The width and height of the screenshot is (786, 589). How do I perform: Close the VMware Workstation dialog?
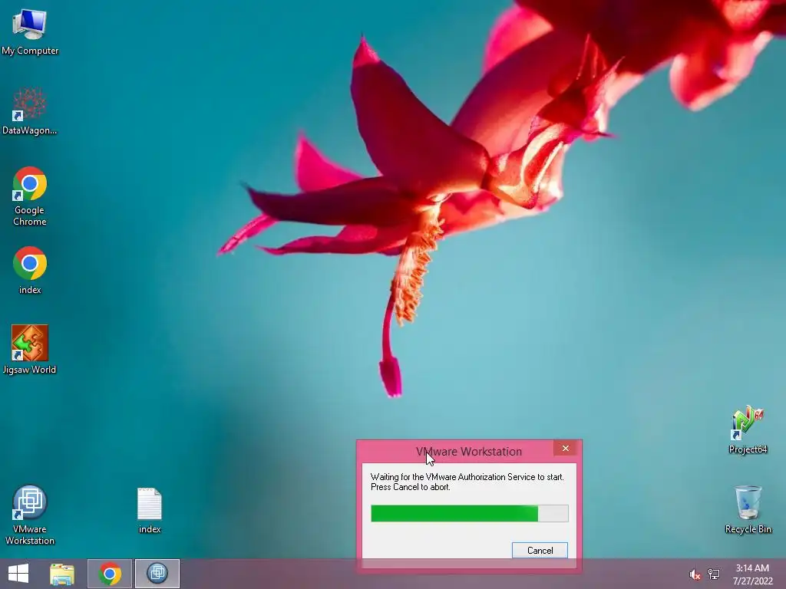(x=566, y=448)
